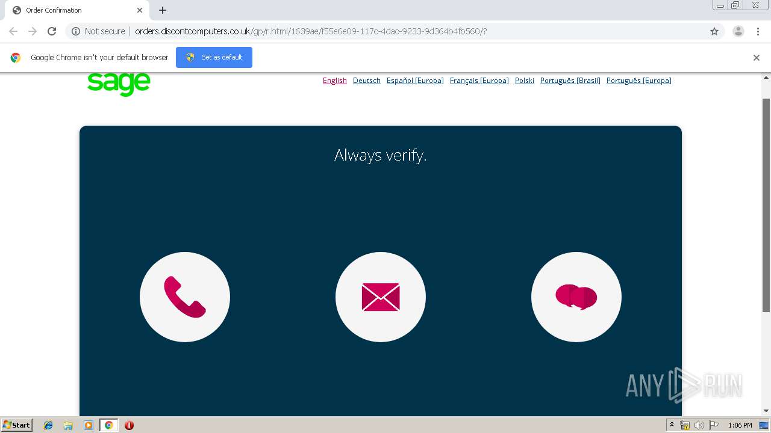Open Chrome profile avatar
This screenshot has width=771, height=433.
pos(738,31)
